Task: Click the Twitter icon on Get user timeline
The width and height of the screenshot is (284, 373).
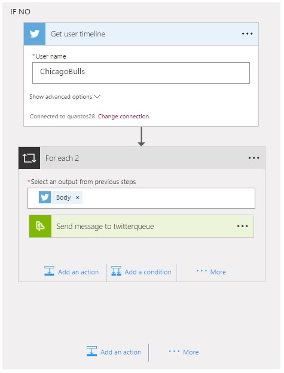Action: click(35, 34)
